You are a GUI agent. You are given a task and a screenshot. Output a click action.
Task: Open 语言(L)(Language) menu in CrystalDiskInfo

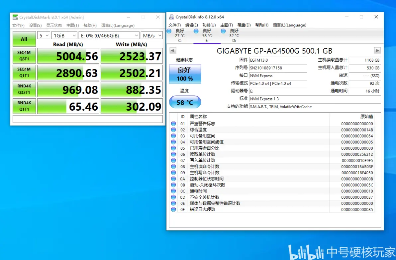click(x=289, y=25)
